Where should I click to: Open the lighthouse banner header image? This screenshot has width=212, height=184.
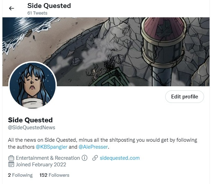(106, 52)
